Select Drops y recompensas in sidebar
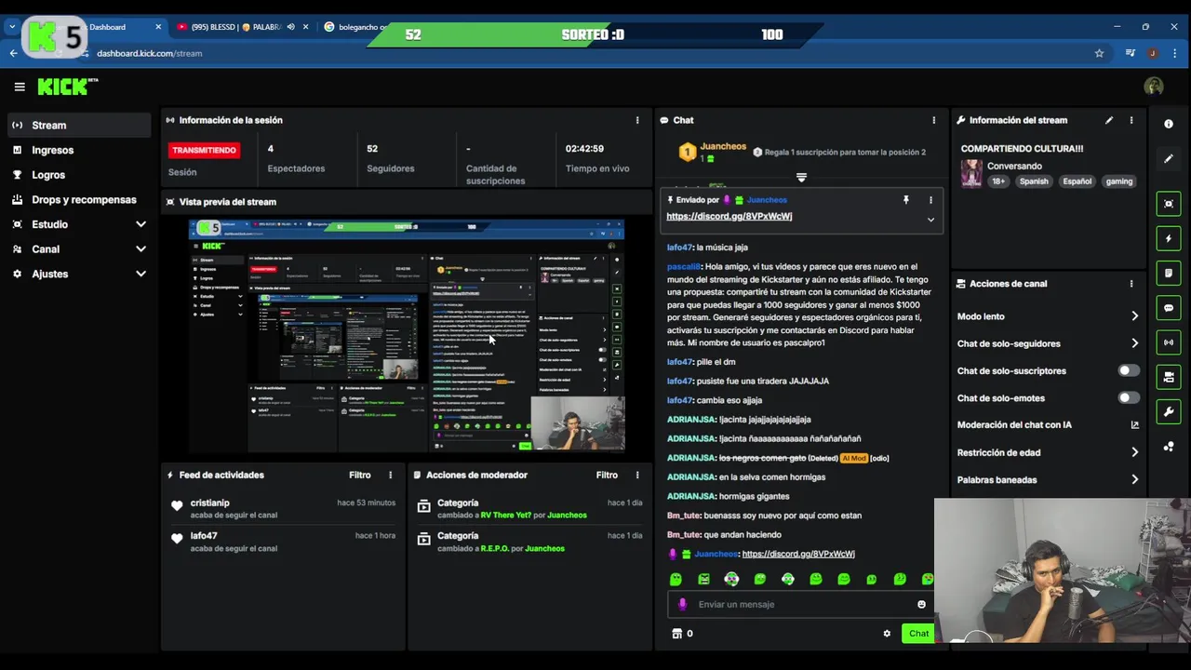The width and height of the screenshot is (1191, 670). point(79,199)
